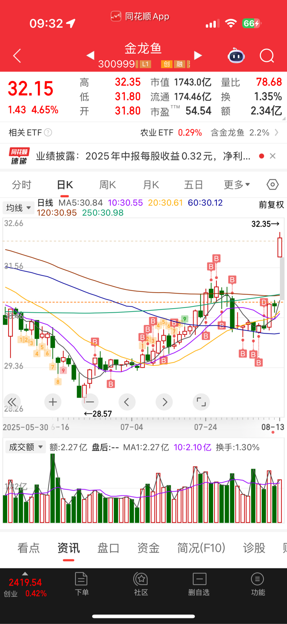Expand the stock data panel corner triangle
Viewport: 287px width, 624px height.
284,118
